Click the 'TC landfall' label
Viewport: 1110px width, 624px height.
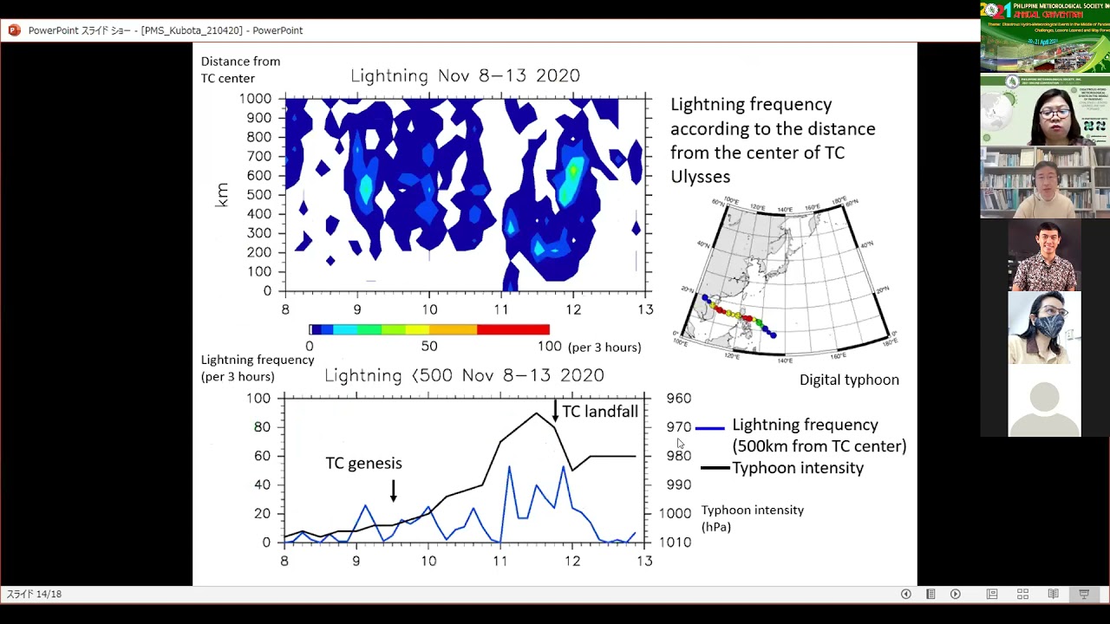click(600, 412)
